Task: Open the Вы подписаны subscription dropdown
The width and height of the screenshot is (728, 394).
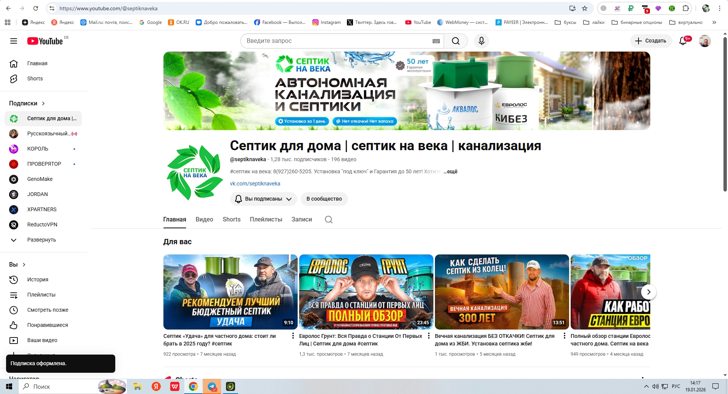Action: 263,199
